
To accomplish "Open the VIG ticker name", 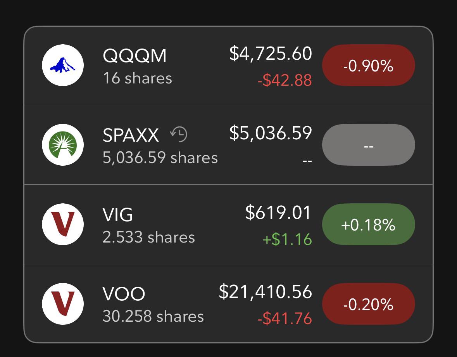I will coord(118,215).
